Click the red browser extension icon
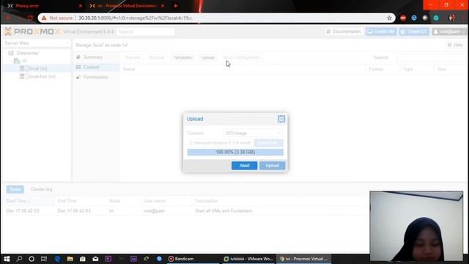The height and width of the screenshot is (264, 469). pos(403,18)
